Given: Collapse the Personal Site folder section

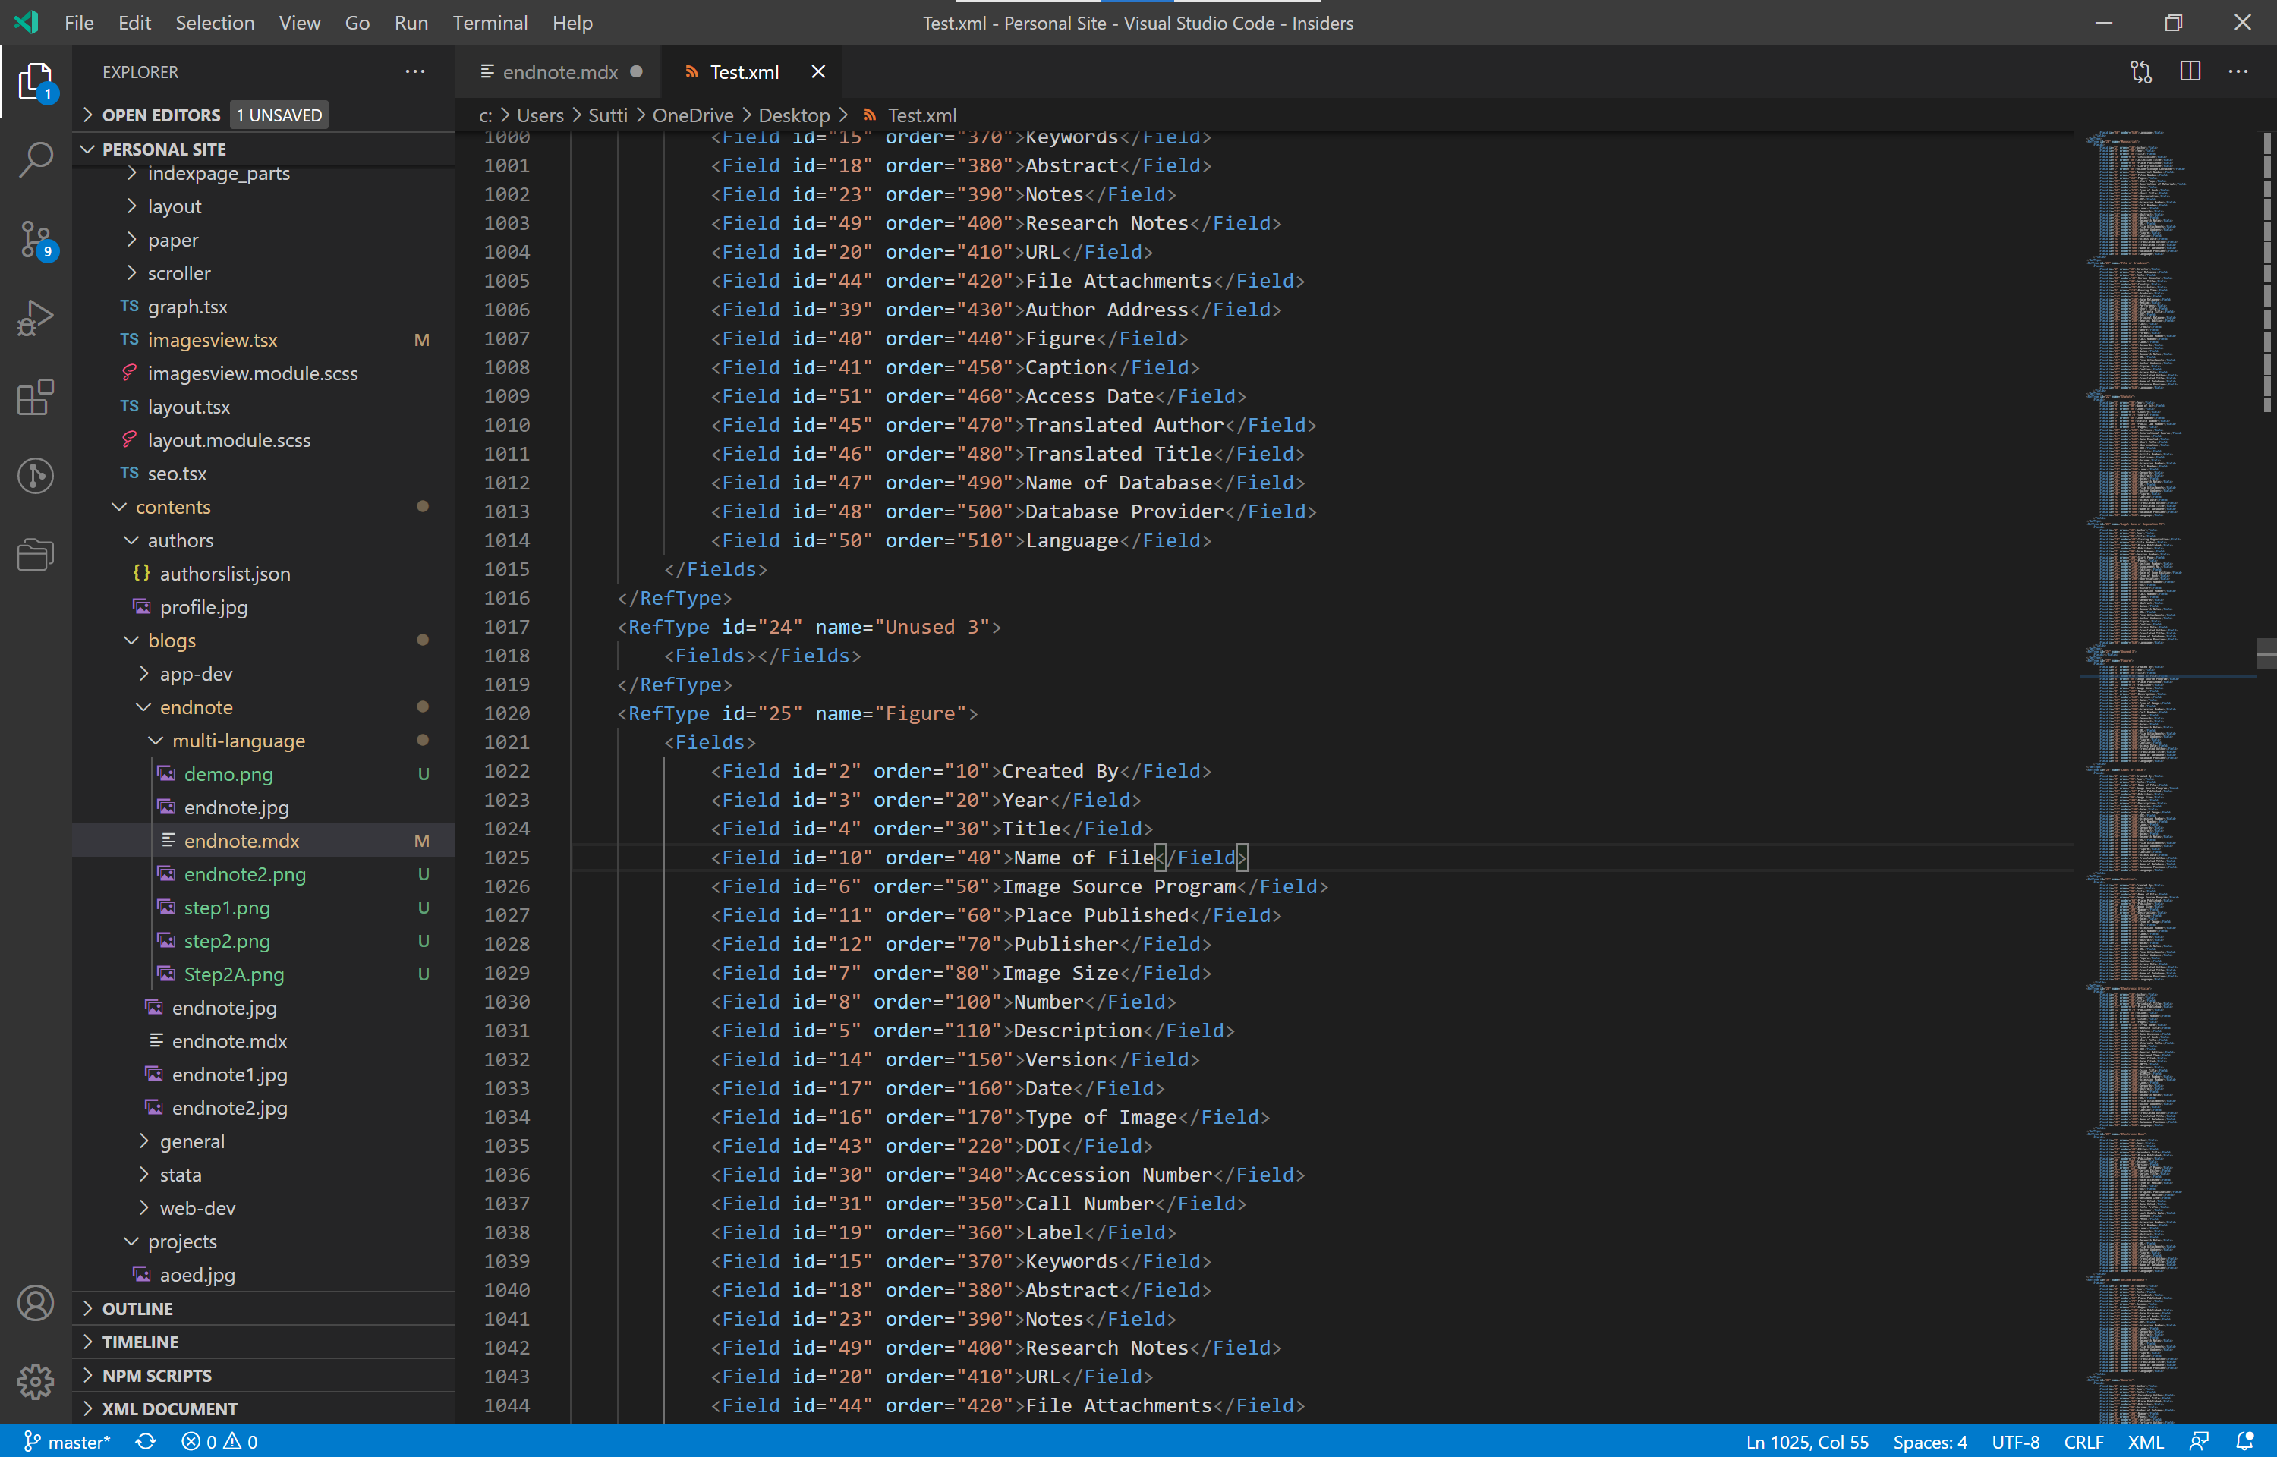Looking at the screenshot, I should pos(263,149).
